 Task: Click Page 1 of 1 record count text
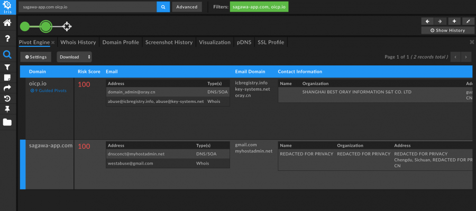(x=416, y=57)
